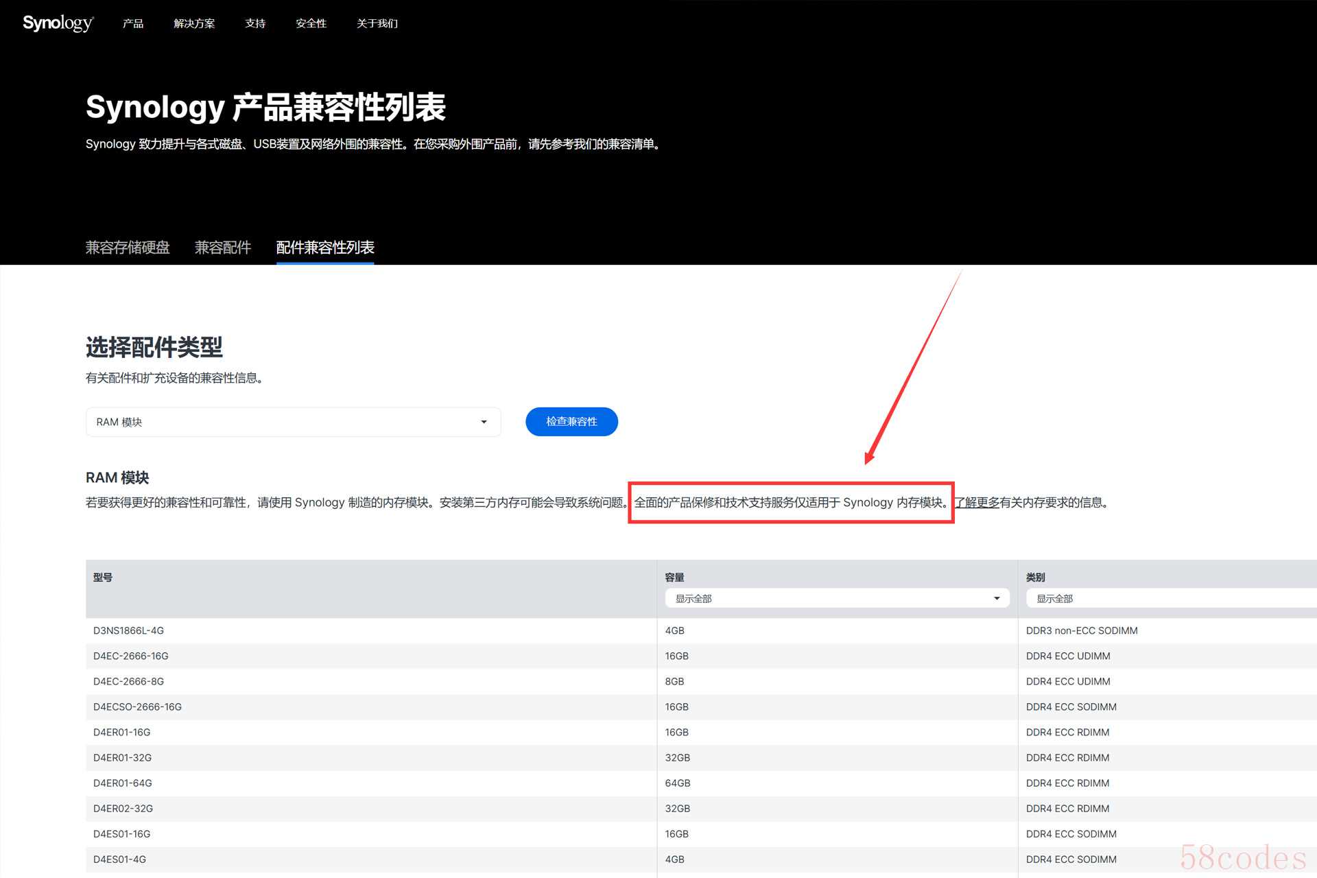
Task: Click the 8GB capacity cell
Action: 675,681
